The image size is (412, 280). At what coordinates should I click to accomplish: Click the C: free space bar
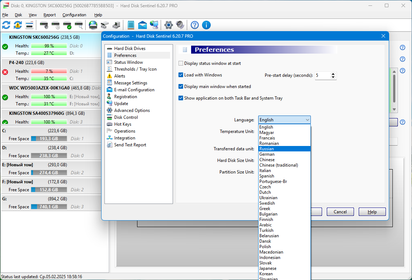[49, 139]
